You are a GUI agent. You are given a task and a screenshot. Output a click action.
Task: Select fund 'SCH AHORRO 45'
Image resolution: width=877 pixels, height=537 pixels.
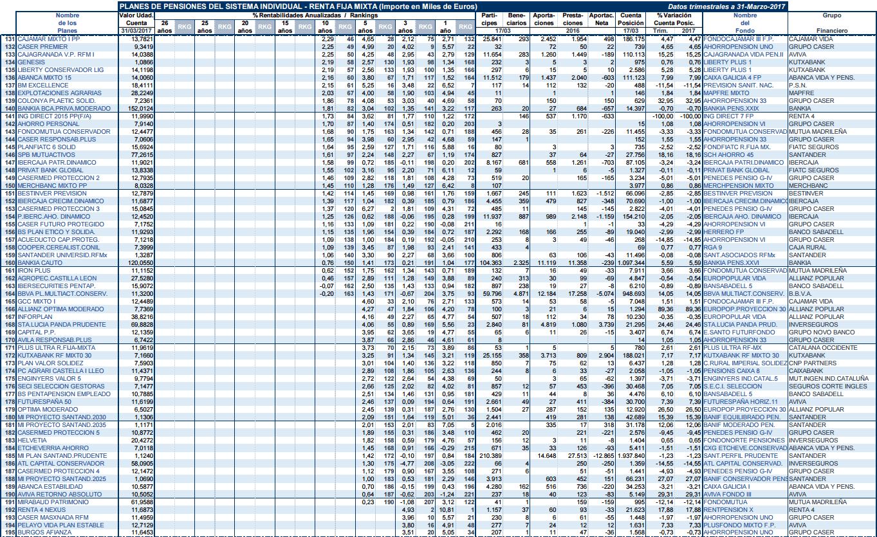(730, 155)
